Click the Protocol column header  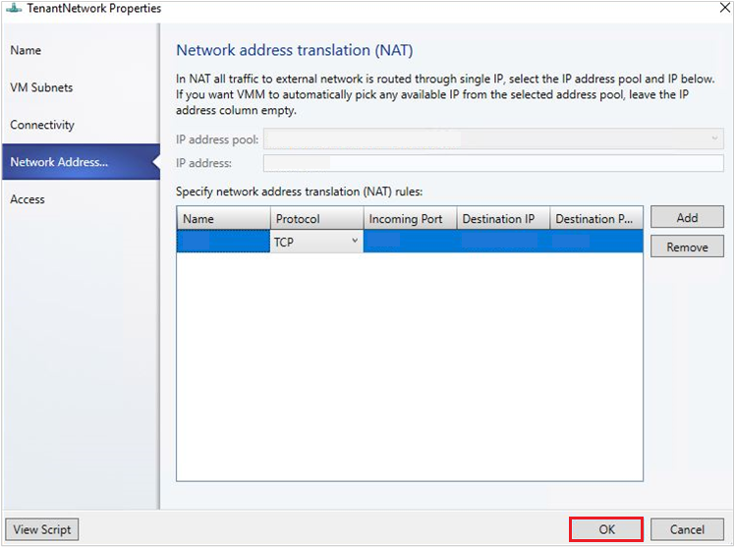coord(316,218)
